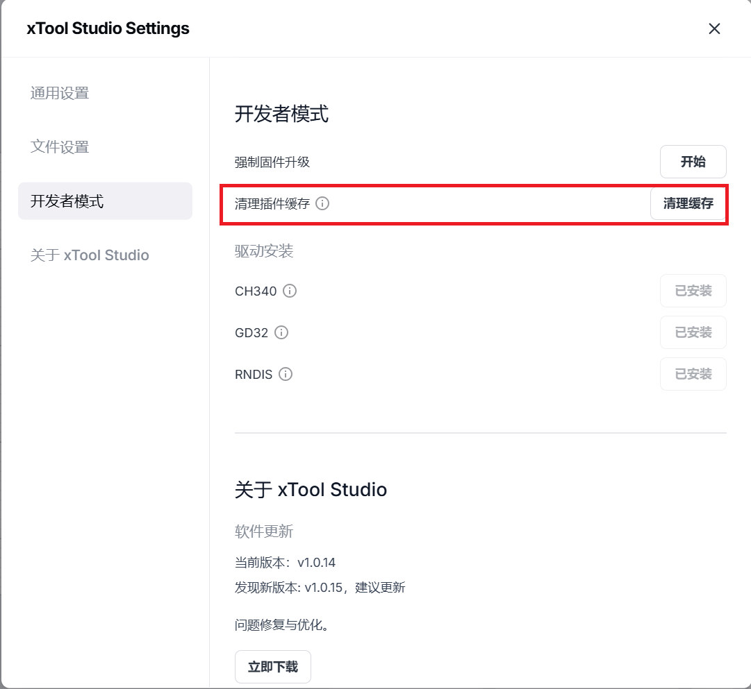Click the CH340 info icon
This screenshot has height=689, width=751.
point(290,291)
